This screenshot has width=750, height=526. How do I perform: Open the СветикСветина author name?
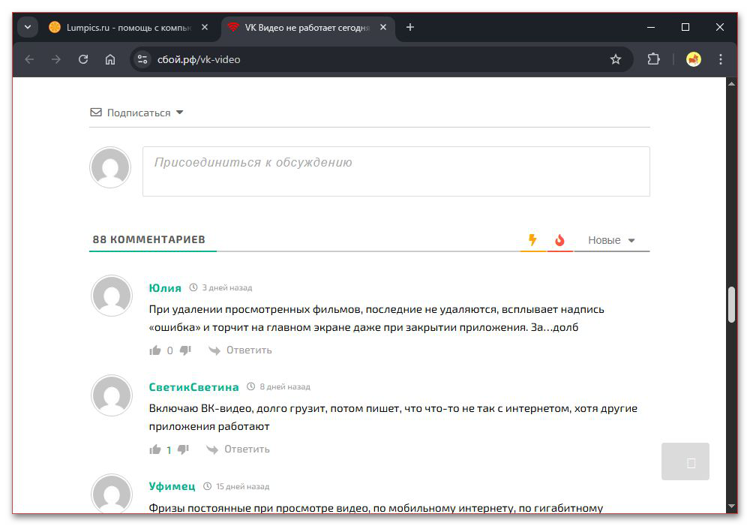point(193,387)
